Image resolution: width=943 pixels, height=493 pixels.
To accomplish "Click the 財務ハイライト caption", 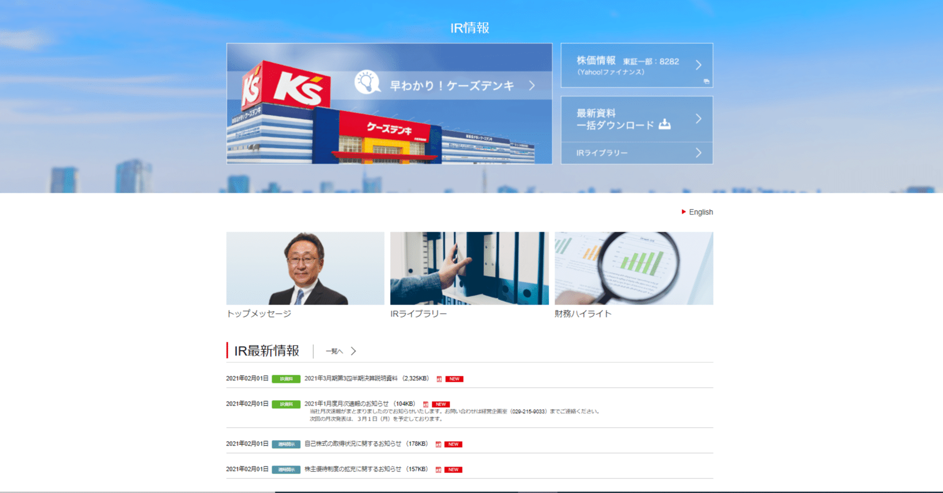I will (583, 314).
